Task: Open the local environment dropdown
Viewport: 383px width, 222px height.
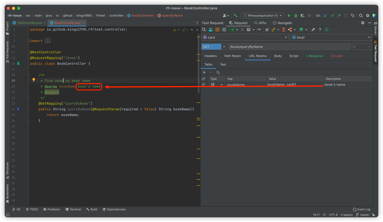Action: (369, 37)
